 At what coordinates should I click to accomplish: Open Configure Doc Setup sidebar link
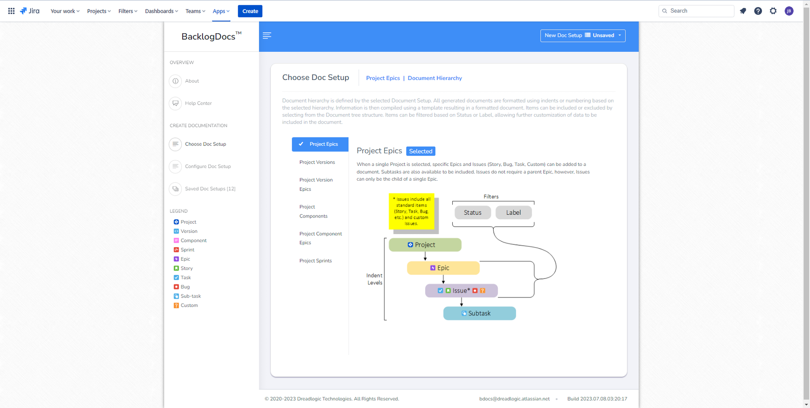[x=208, y=166]
